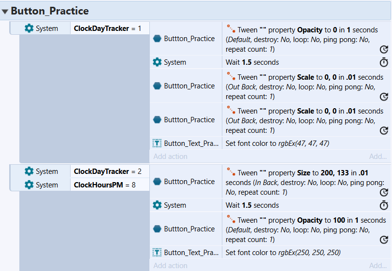Click timer icon on Opacity to 0 tween
The width and height of the screenshot is (392, 271).
(x=384, y=49)
